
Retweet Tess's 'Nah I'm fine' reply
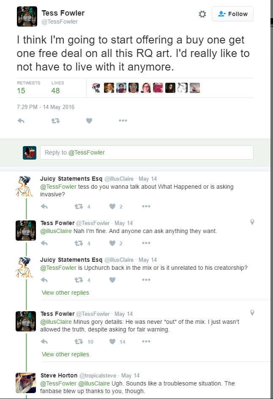(x=79, y=243)
